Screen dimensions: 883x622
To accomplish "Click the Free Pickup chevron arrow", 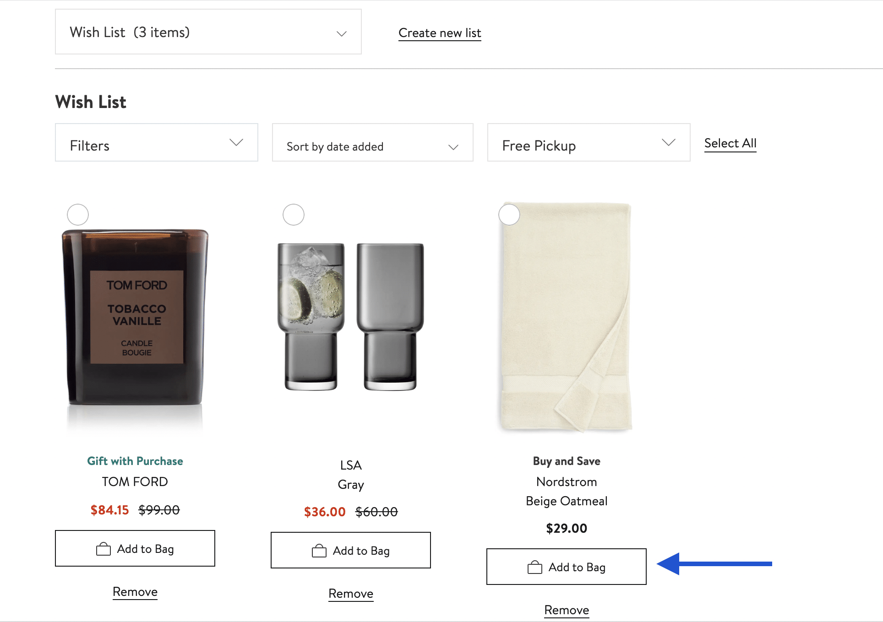I will [x=669, y=142].
